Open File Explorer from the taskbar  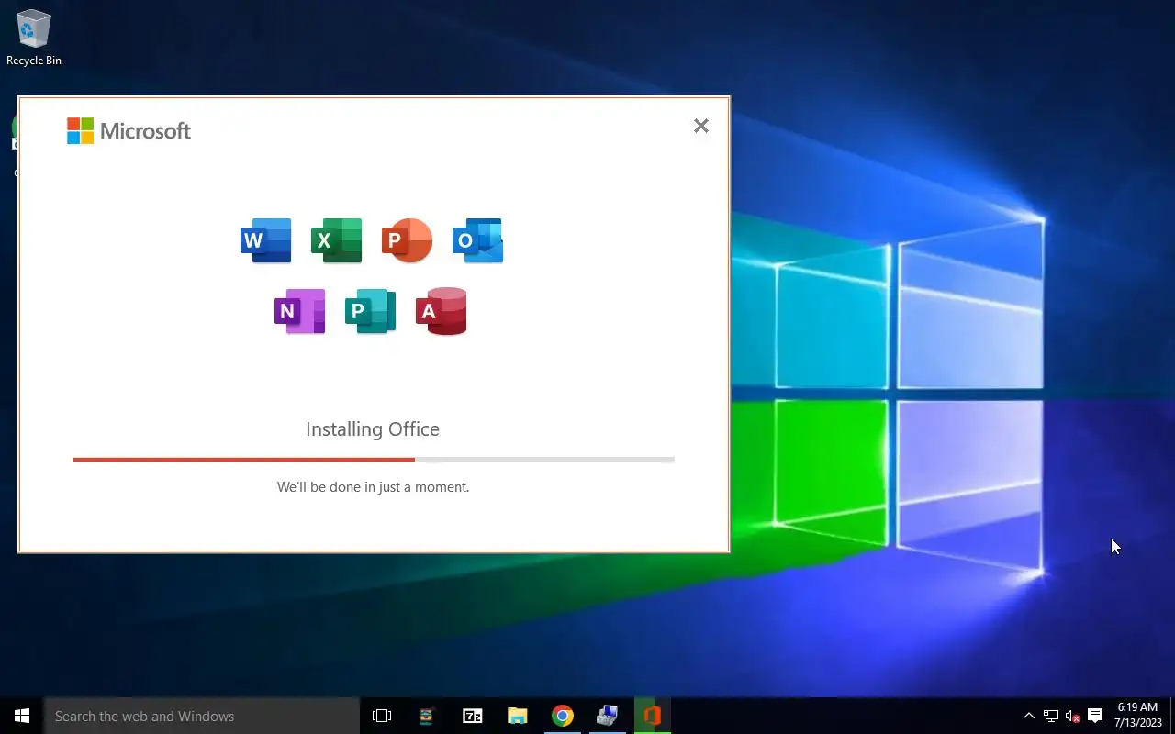click(x=518, y=716)
